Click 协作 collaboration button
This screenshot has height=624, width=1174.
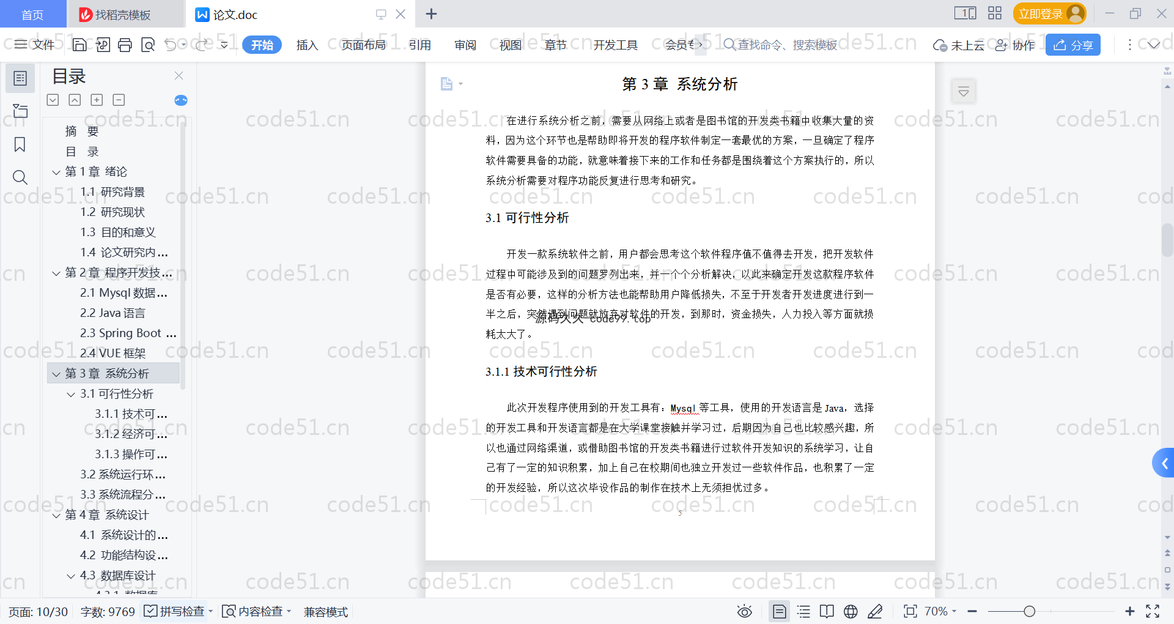[x=1015, y=45]
